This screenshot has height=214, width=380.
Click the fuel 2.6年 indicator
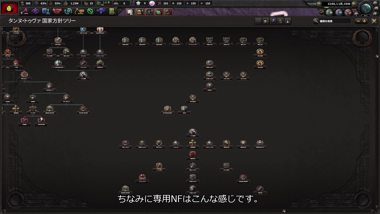[104, 4]
